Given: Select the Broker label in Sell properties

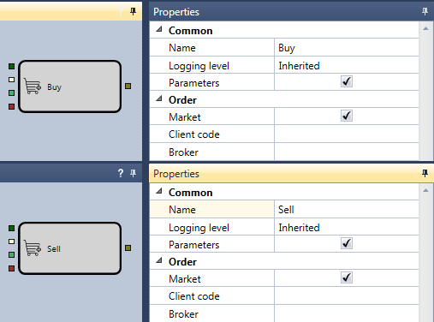Looking at the screenshot, I should 183,314.
